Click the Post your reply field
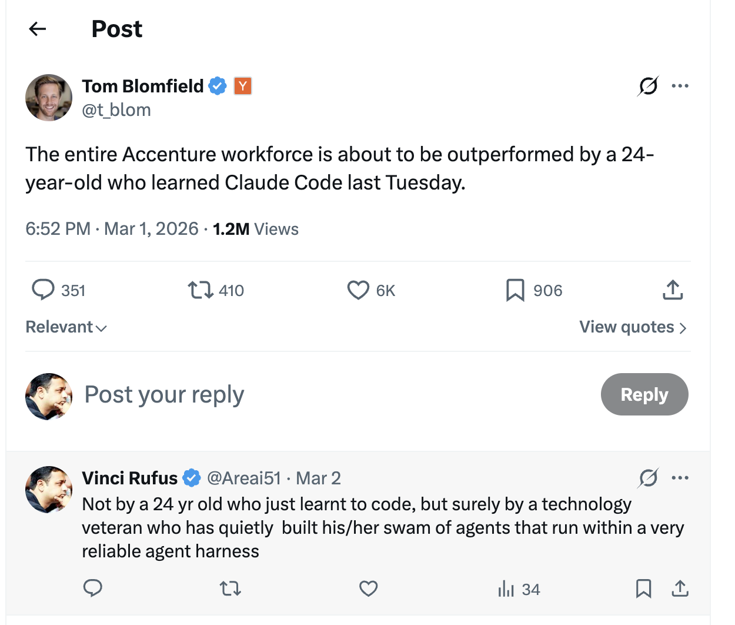The image size is (735, 625). point(164,394)
